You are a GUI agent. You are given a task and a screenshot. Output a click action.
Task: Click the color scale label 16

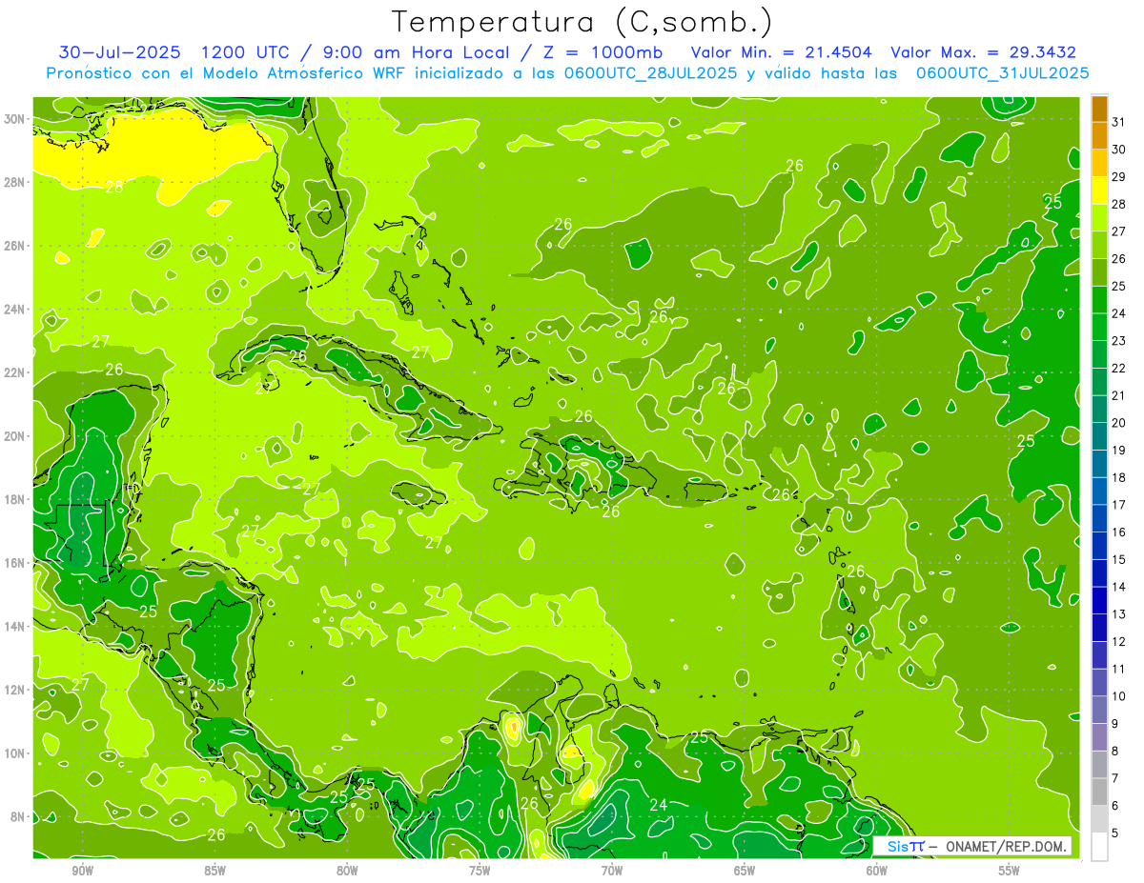1119,532
